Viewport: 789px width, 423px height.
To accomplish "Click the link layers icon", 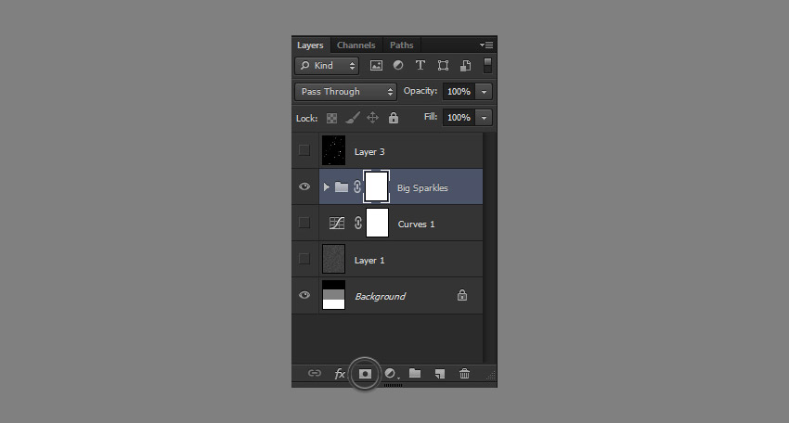I will tap(315, 373).
